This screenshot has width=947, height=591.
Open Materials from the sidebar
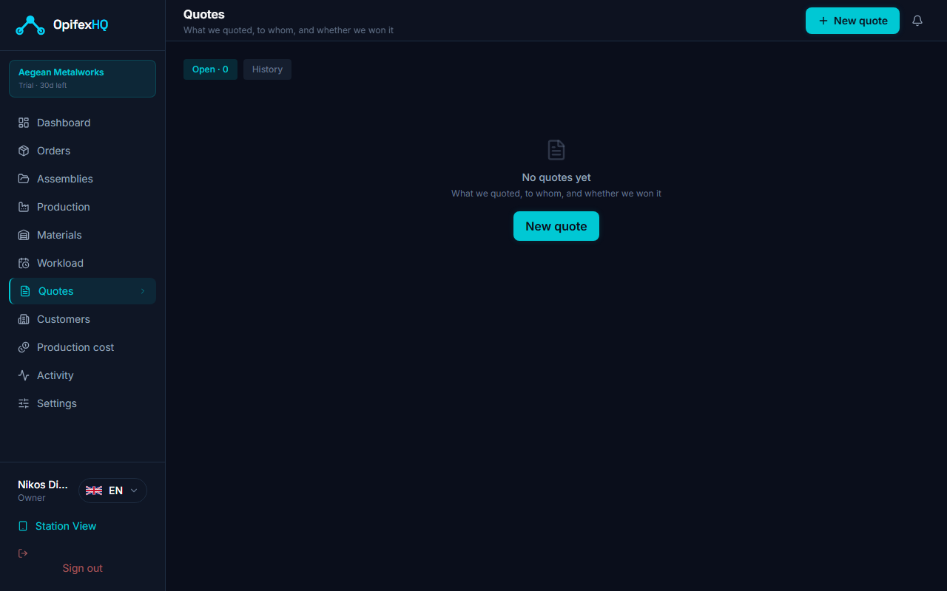pyautogui.click(x=82, y=235)
